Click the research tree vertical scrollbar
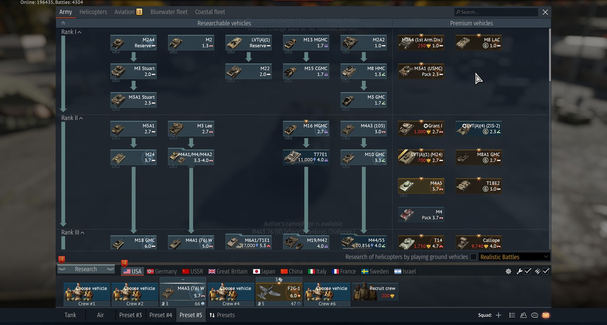 (x=550, y=55)
